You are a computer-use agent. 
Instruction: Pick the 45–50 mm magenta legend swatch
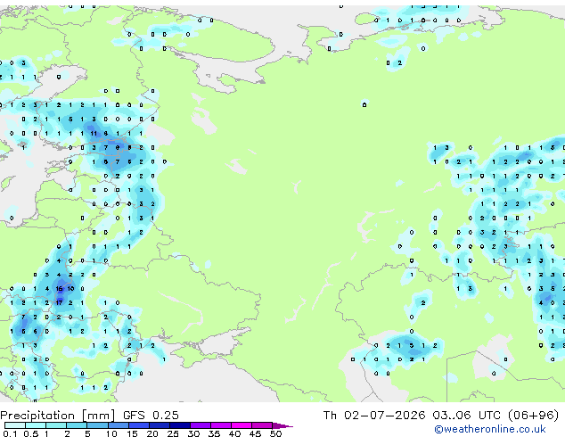point(262,425)
